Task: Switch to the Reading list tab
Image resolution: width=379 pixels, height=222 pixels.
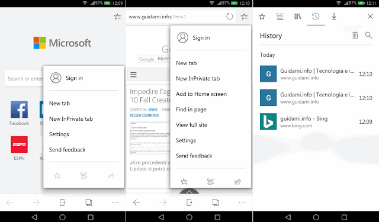Action: 280,17
